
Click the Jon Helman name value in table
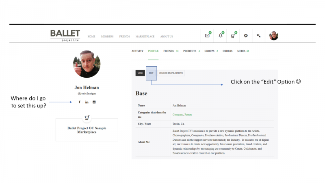tap(179, 106)
